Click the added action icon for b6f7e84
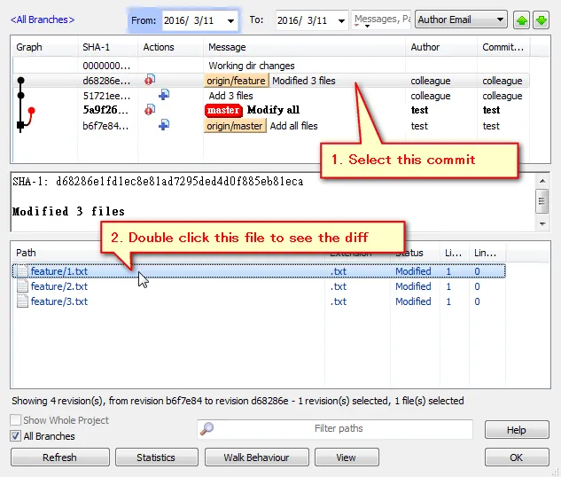Image resolution: width=561 pixels, height=477 pixels. (x=164, y=125)
